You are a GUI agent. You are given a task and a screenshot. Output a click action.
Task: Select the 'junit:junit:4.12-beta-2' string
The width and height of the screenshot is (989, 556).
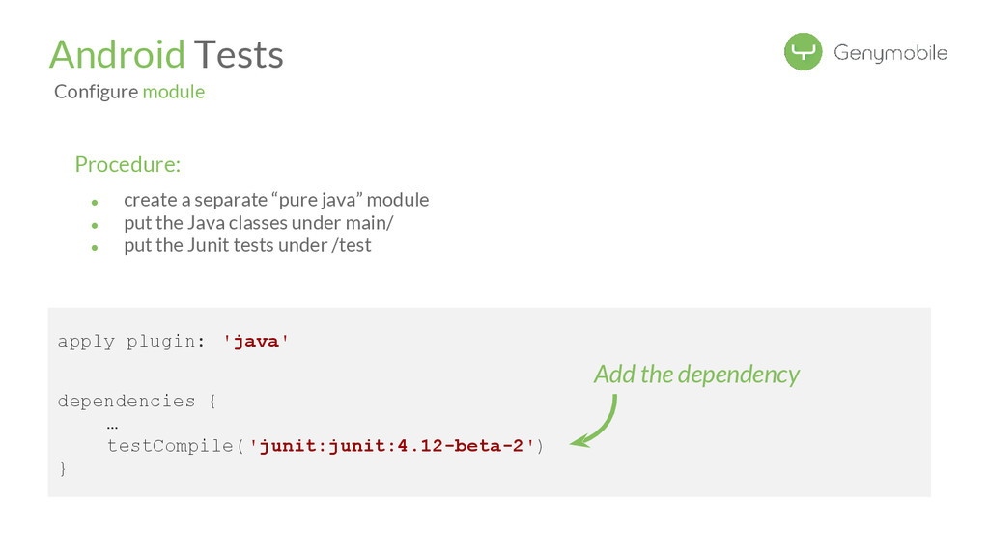[x=391, y=446]
